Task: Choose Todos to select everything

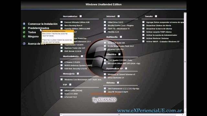Action: (32, 32)
